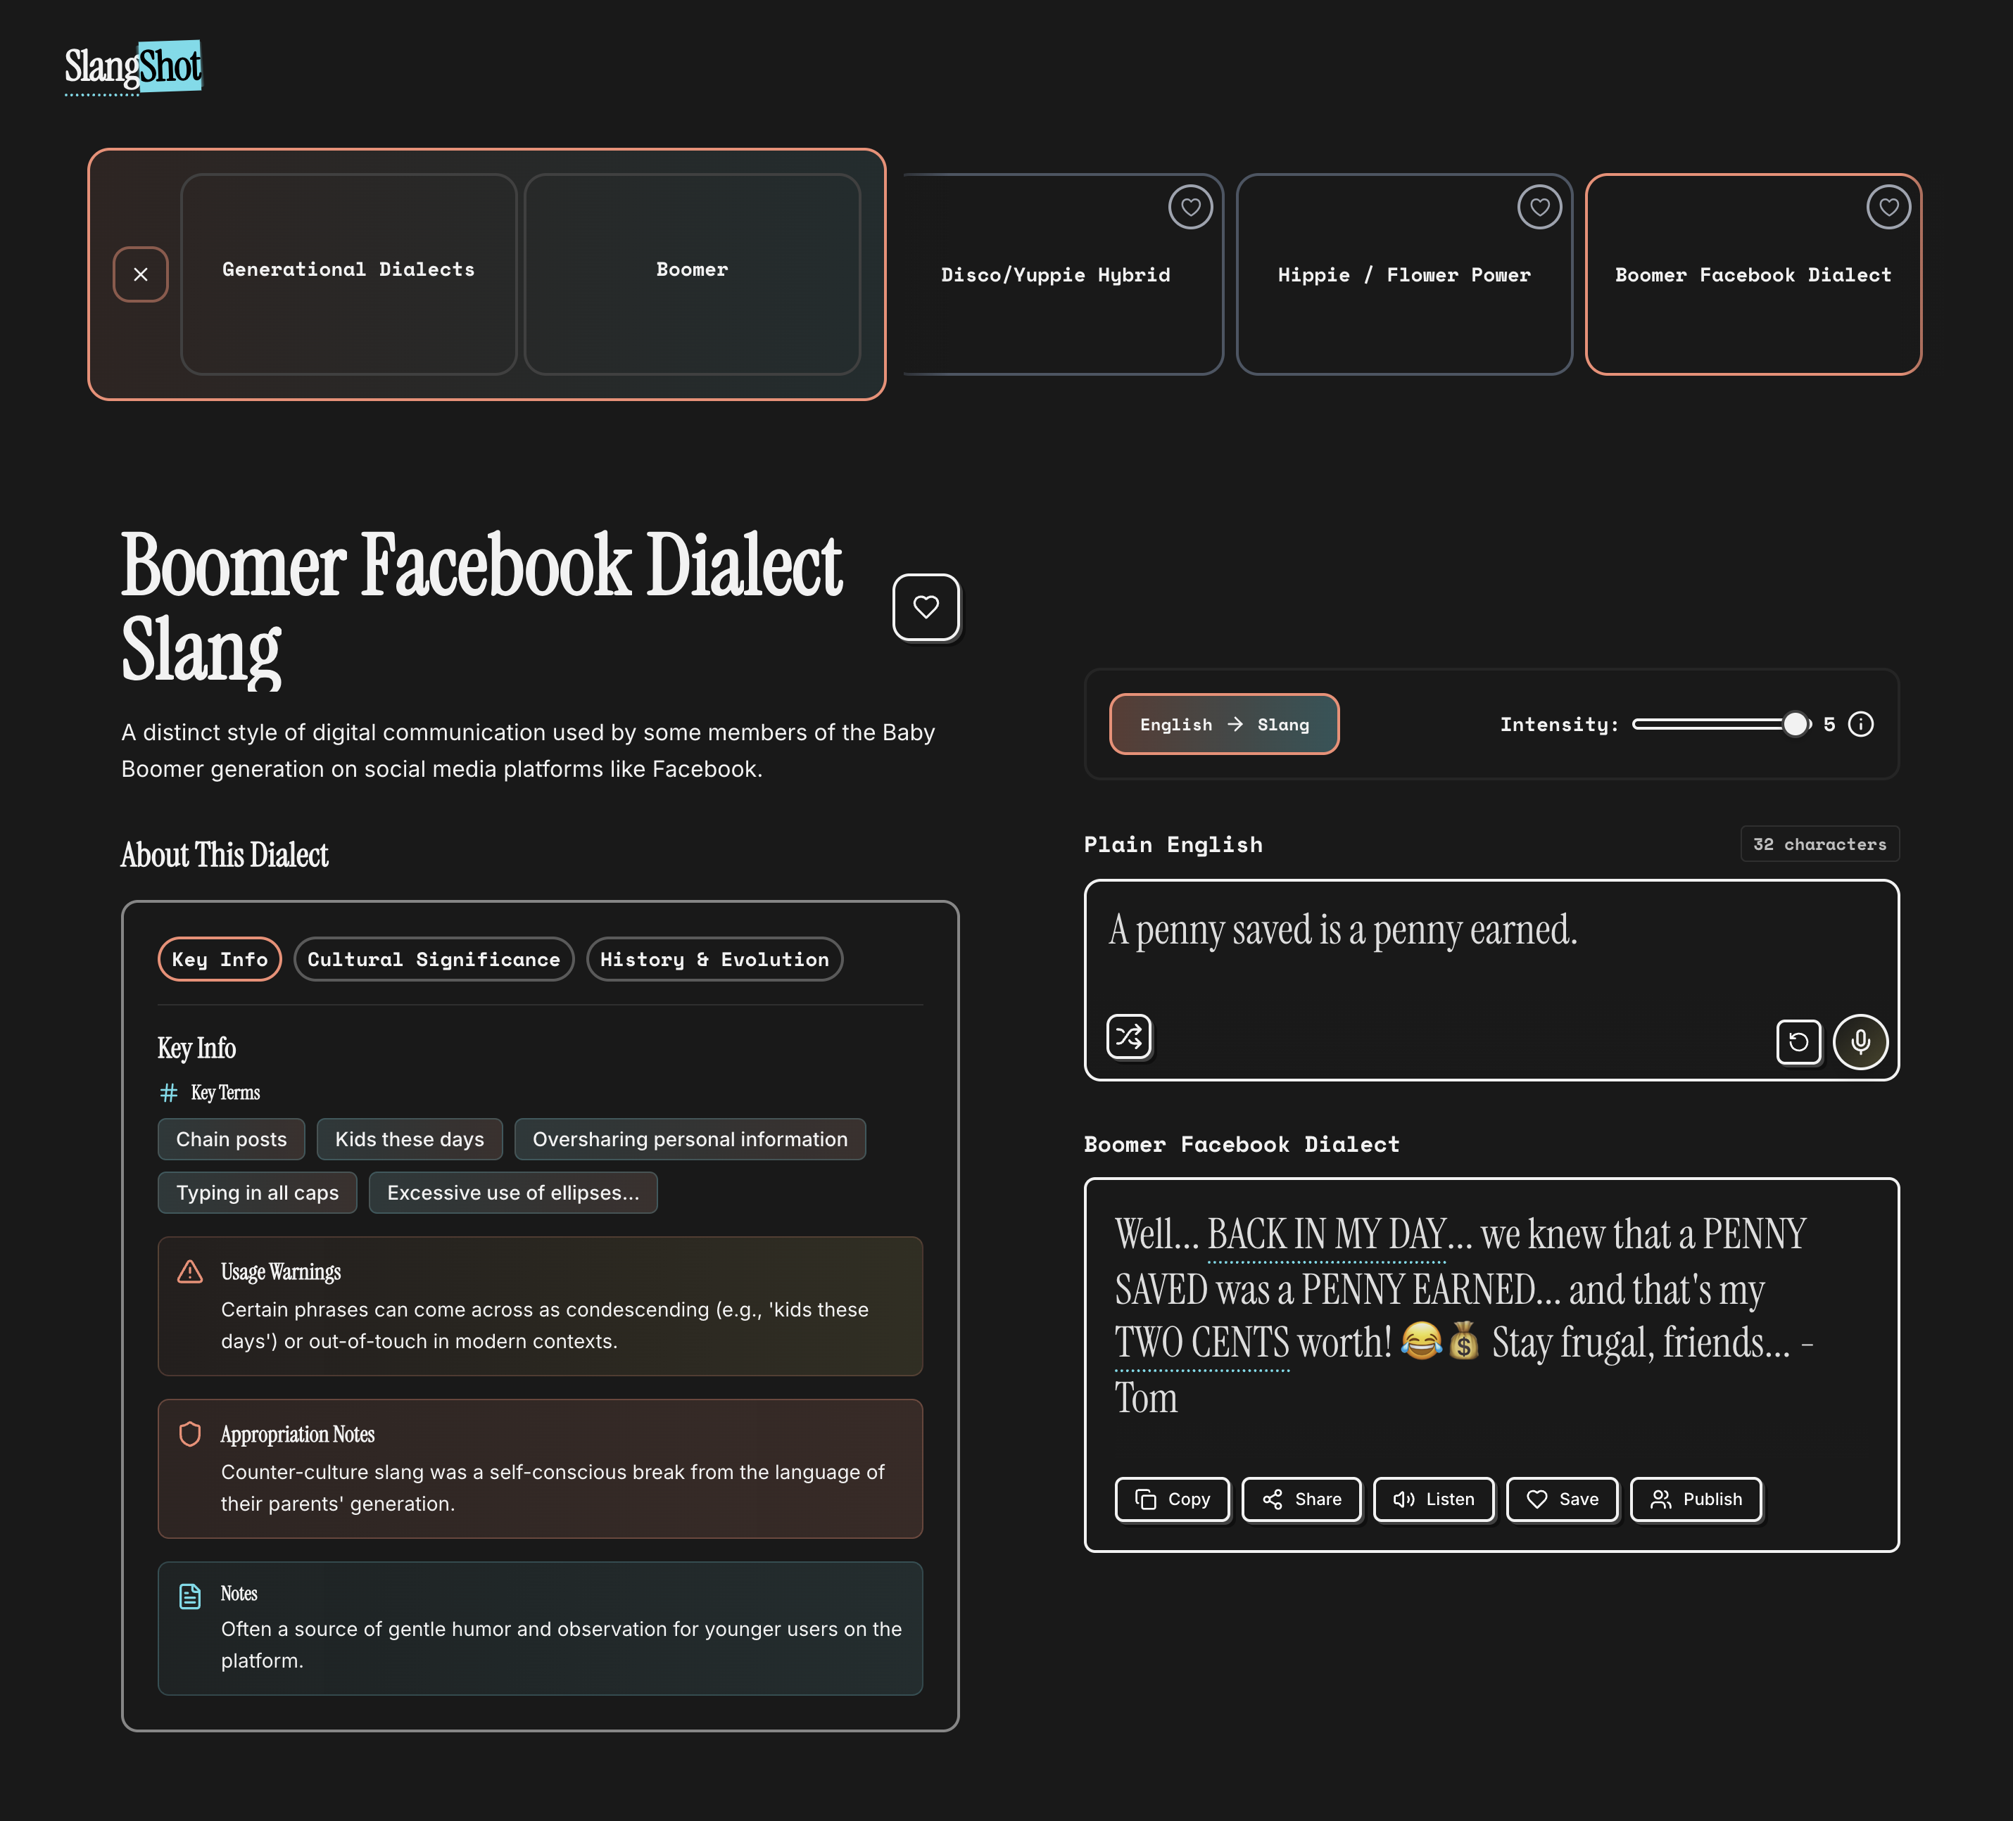Publish the translation
Image resolution: width=2013 pixels, height=1821 pixels.
point(1696,1499)
